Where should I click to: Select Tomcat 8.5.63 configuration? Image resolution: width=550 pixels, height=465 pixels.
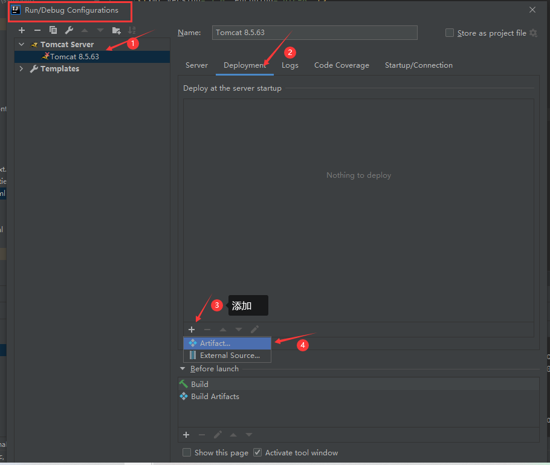pyautogui.click(x=92, y=57)
